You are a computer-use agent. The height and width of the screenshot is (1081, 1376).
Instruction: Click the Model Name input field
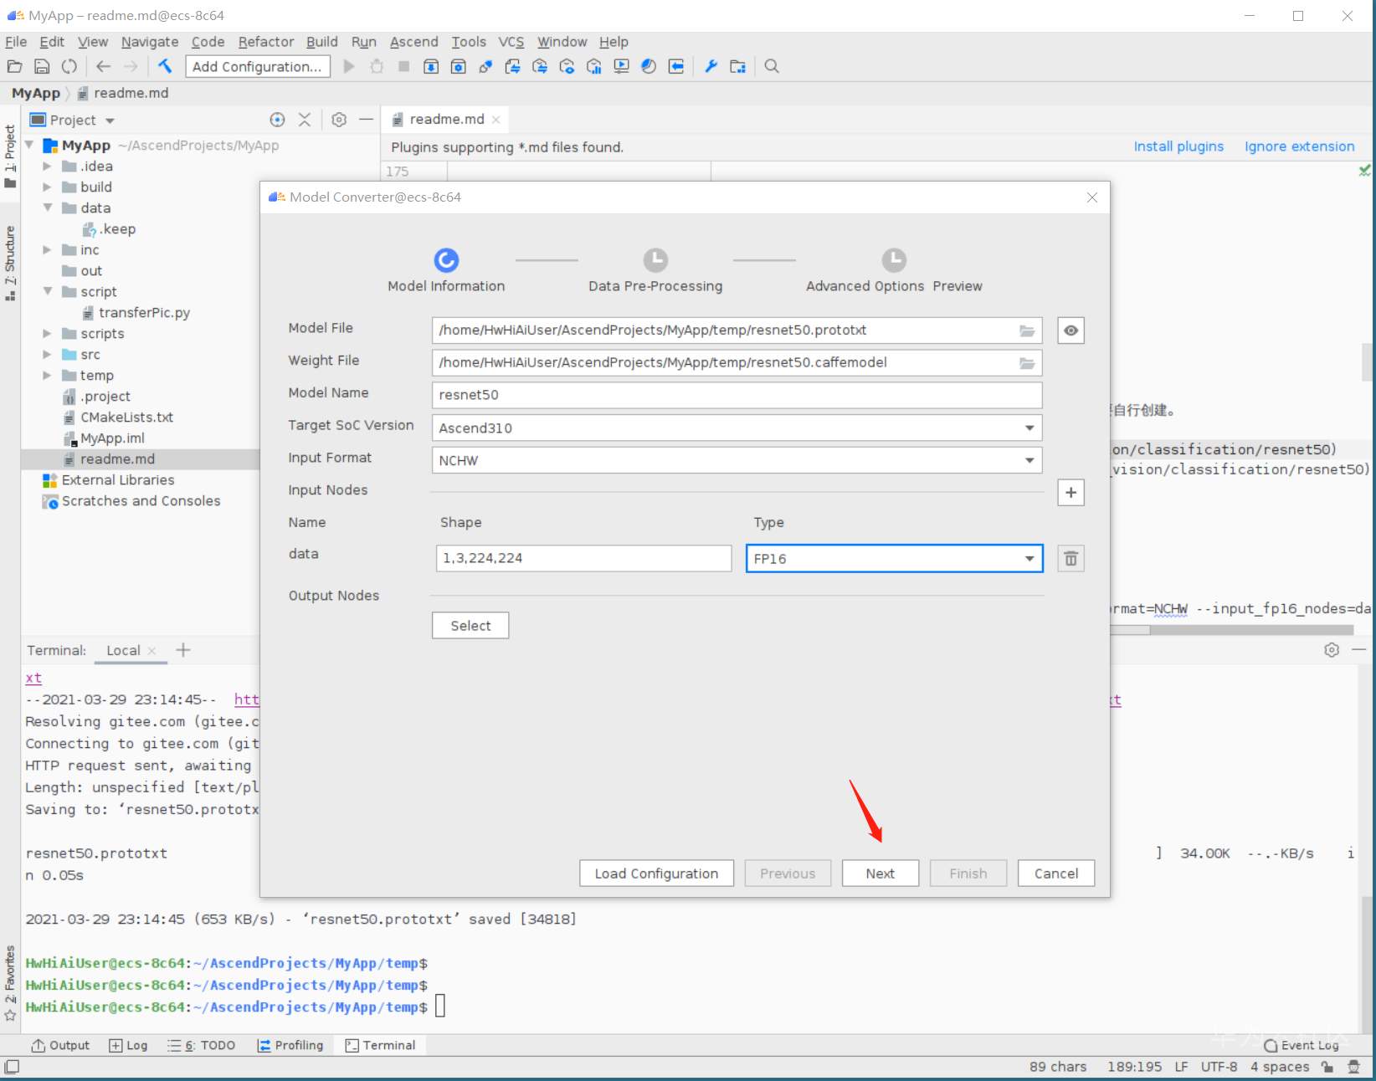pyautogui.click(x=737, y=395)
